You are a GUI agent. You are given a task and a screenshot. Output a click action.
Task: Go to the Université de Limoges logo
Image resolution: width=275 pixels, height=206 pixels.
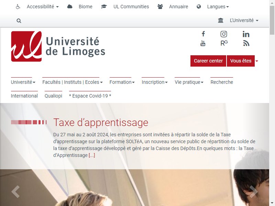tap(58, 46)
